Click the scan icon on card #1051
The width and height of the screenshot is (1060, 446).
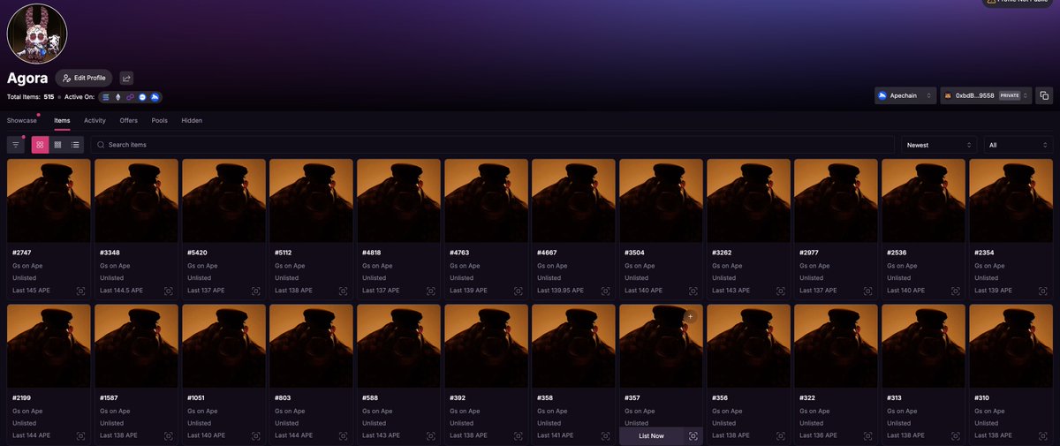[255, 435]
